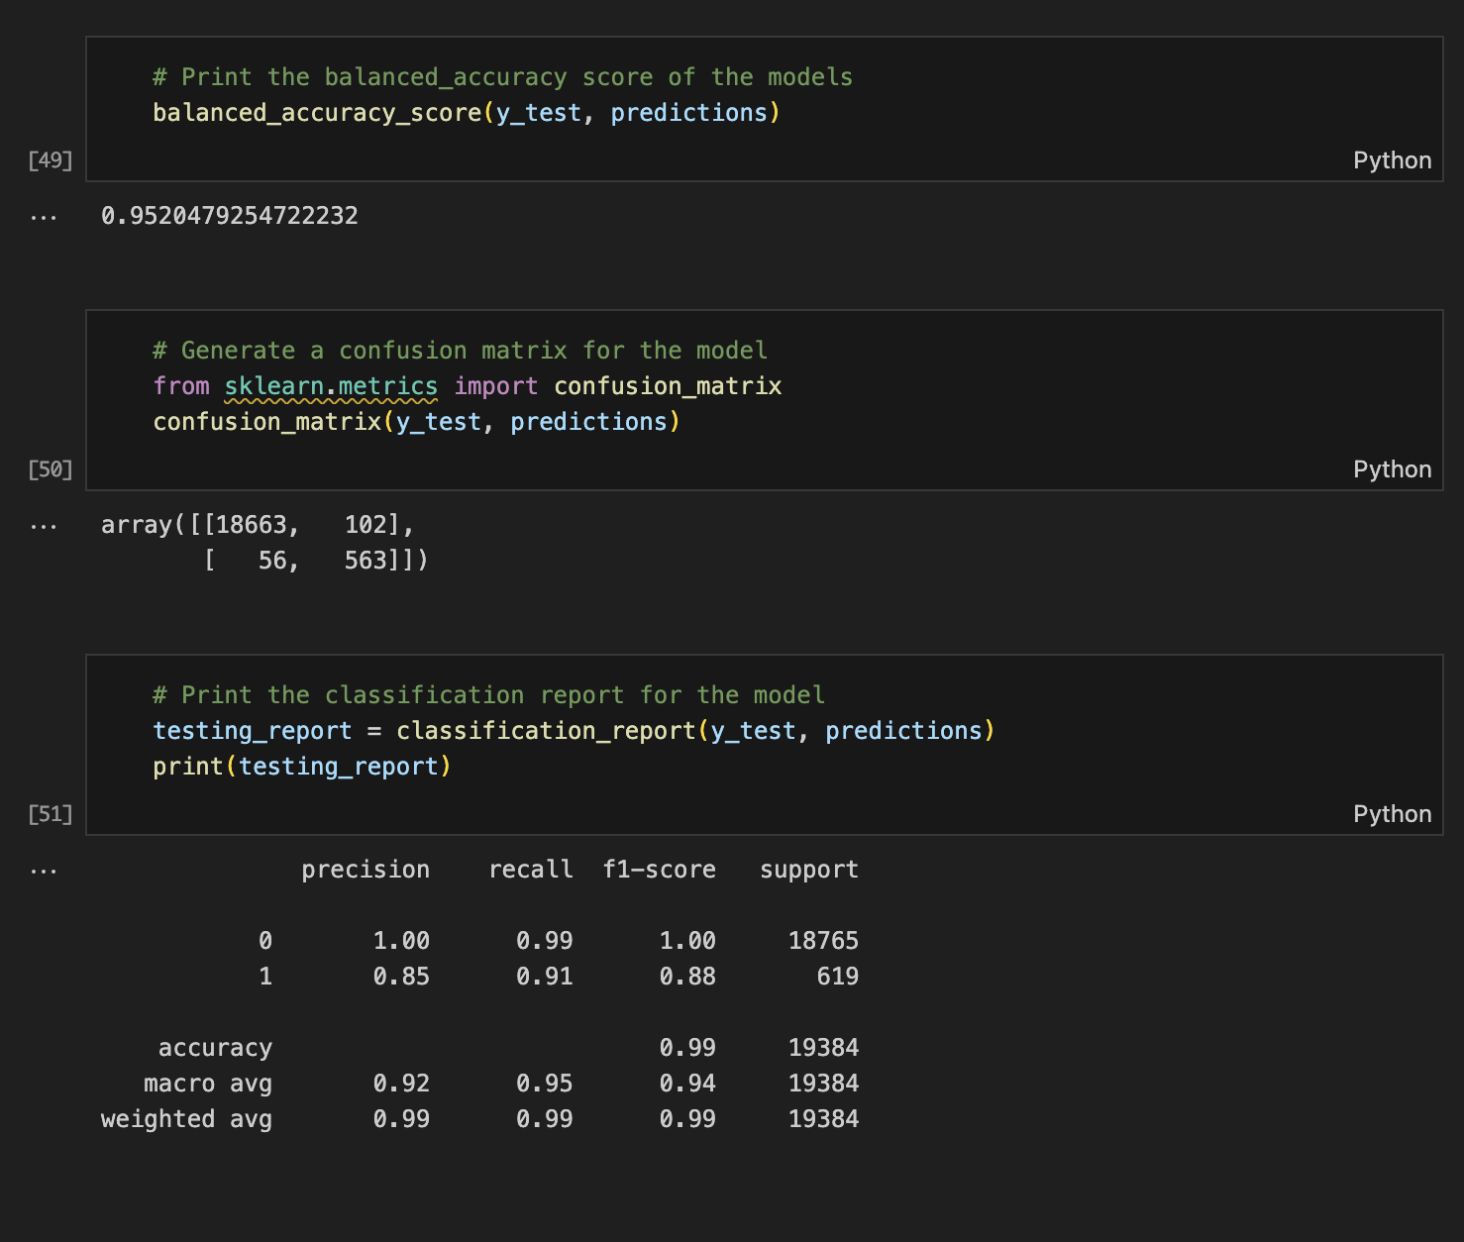
Task: Click 'recall' column header in report
Action: (531, 870)
